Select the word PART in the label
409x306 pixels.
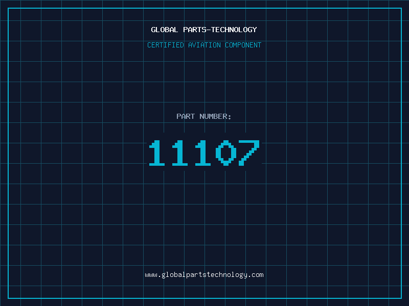(186, 116)
